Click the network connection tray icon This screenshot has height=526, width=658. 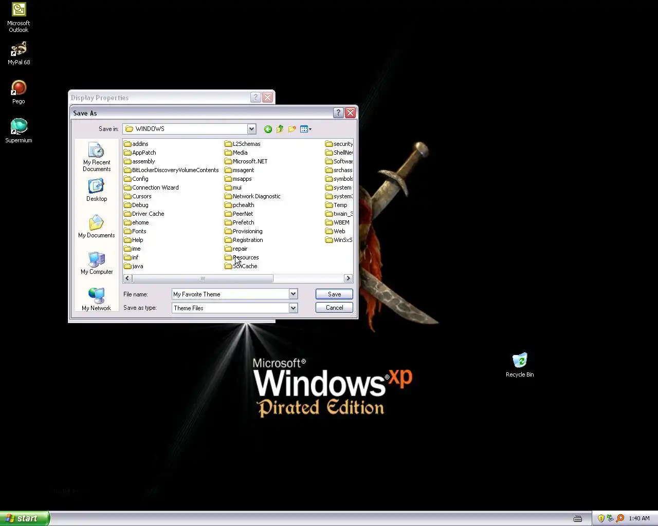(610, 518)
